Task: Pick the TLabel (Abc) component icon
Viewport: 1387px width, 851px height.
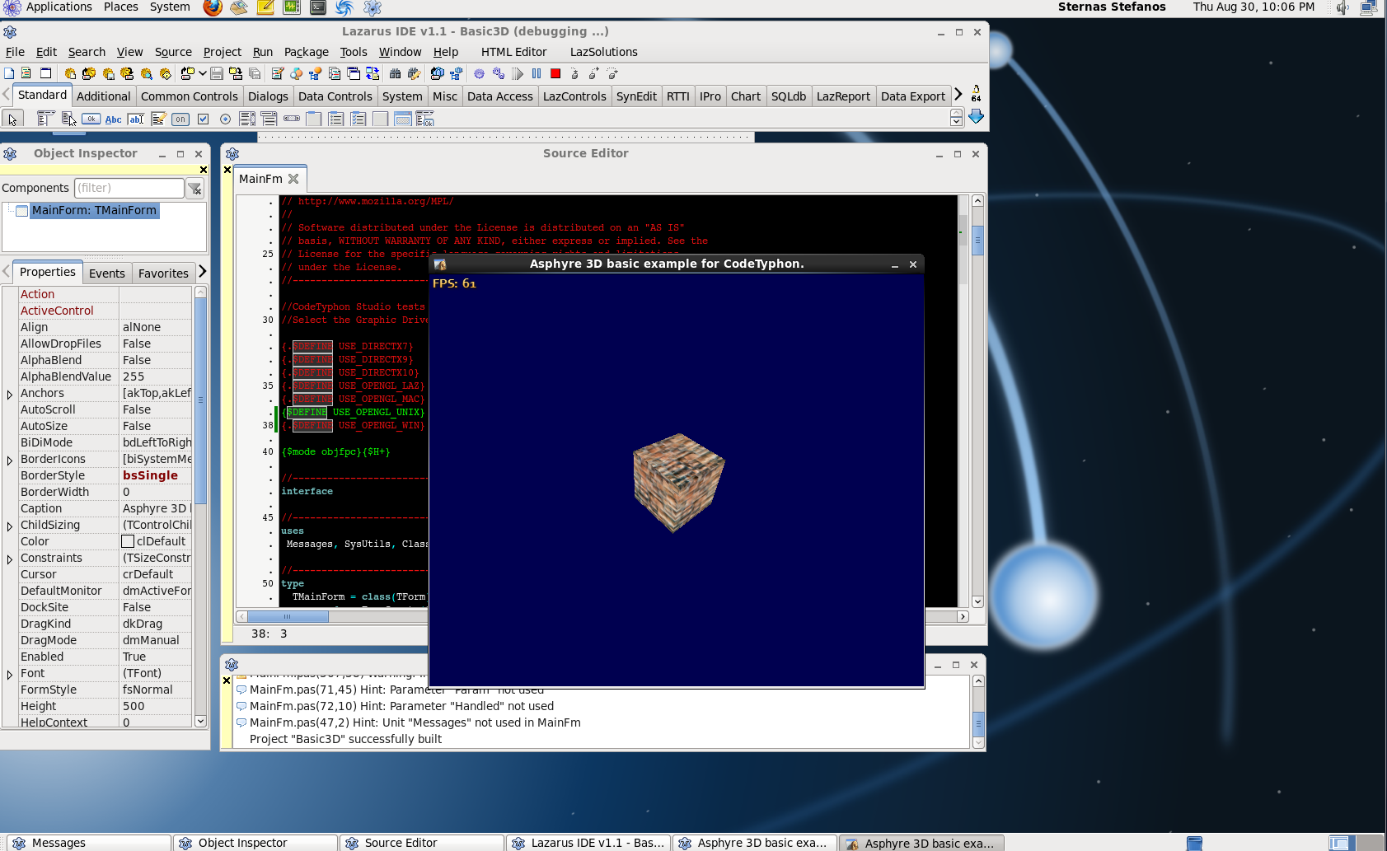Action: [x=113, y=119]
